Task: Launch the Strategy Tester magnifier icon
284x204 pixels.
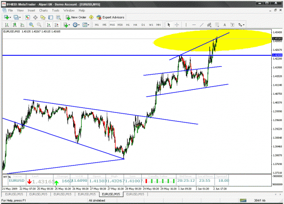Action: 58,17
